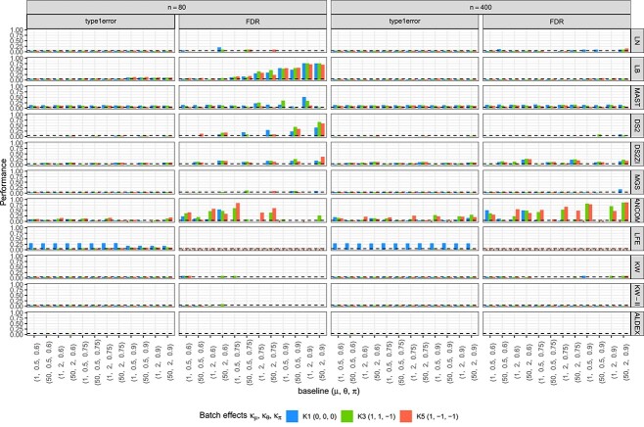Screen dimensions: 644x427
Task: Click the MGS row strip label
Action: pyautogui.click(x=636, y=181)
